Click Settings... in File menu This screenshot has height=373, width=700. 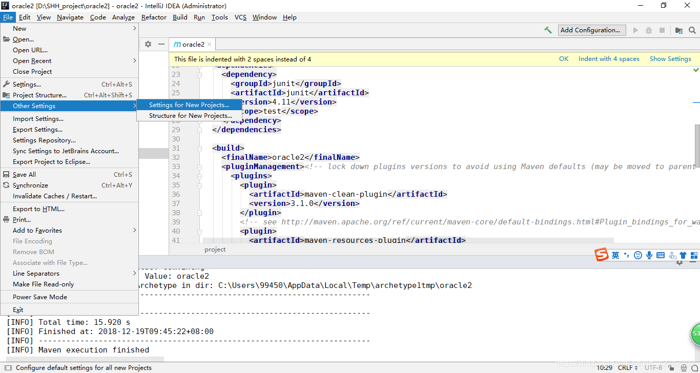69,84
